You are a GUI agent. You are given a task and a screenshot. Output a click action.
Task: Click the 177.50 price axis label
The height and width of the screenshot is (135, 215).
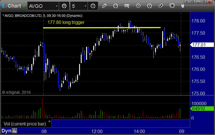coord(198,33)
